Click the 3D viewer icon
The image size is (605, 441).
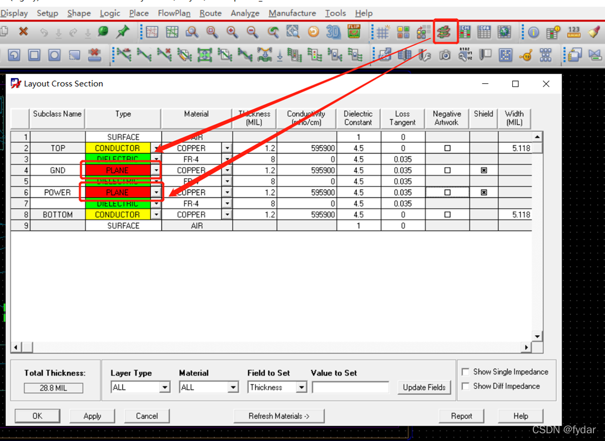333,32
